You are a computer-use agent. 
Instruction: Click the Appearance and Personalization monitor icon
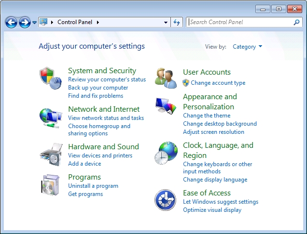coord(166,105)
